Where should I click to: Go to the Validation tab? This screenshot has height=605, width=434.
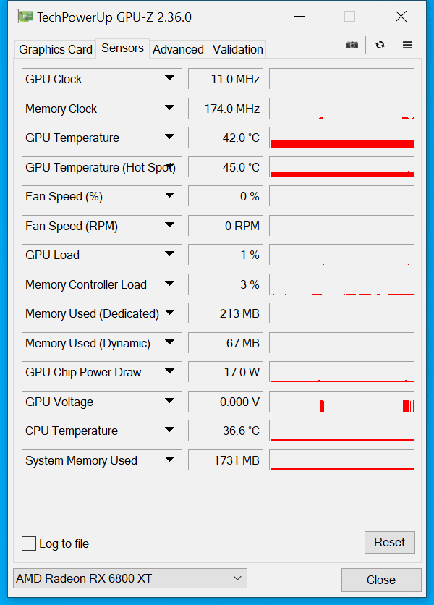pos(238,49)
